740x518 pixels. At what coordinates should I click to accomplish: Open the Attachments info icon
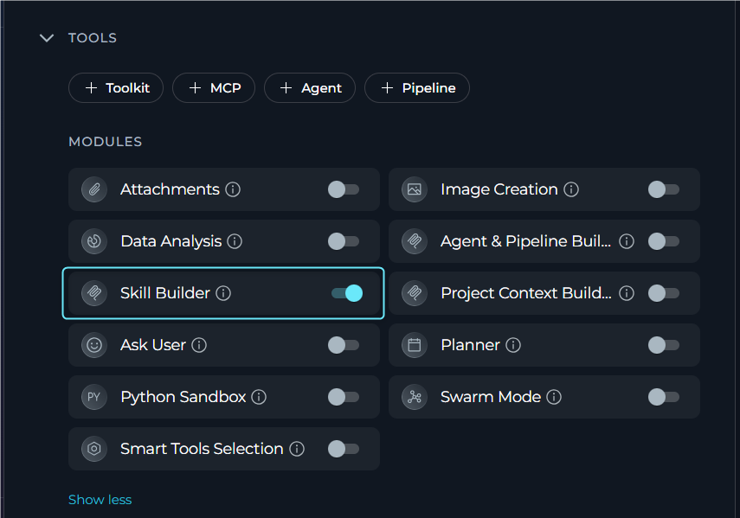click(x=233, y=189)
